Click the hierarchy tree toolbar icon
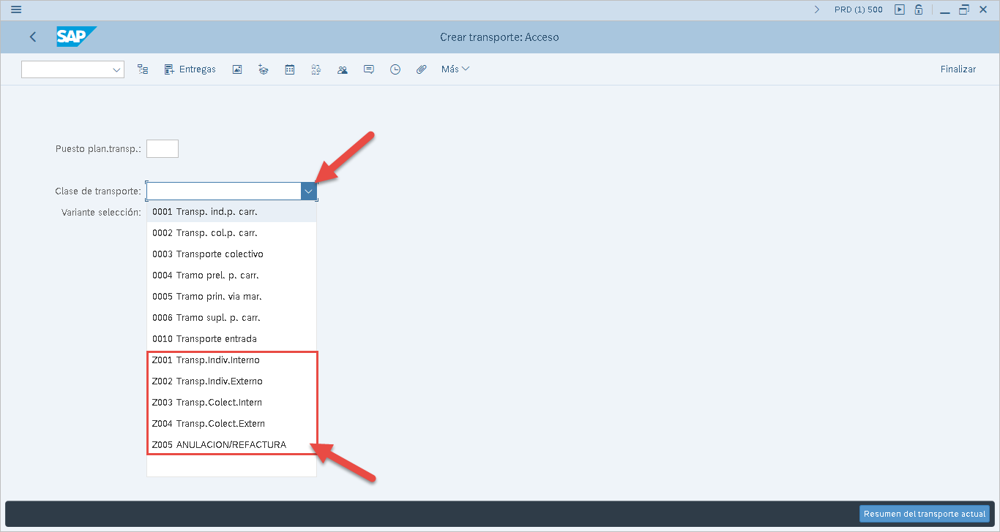This screenshot has height=532, width=1000. coord(143,69)
